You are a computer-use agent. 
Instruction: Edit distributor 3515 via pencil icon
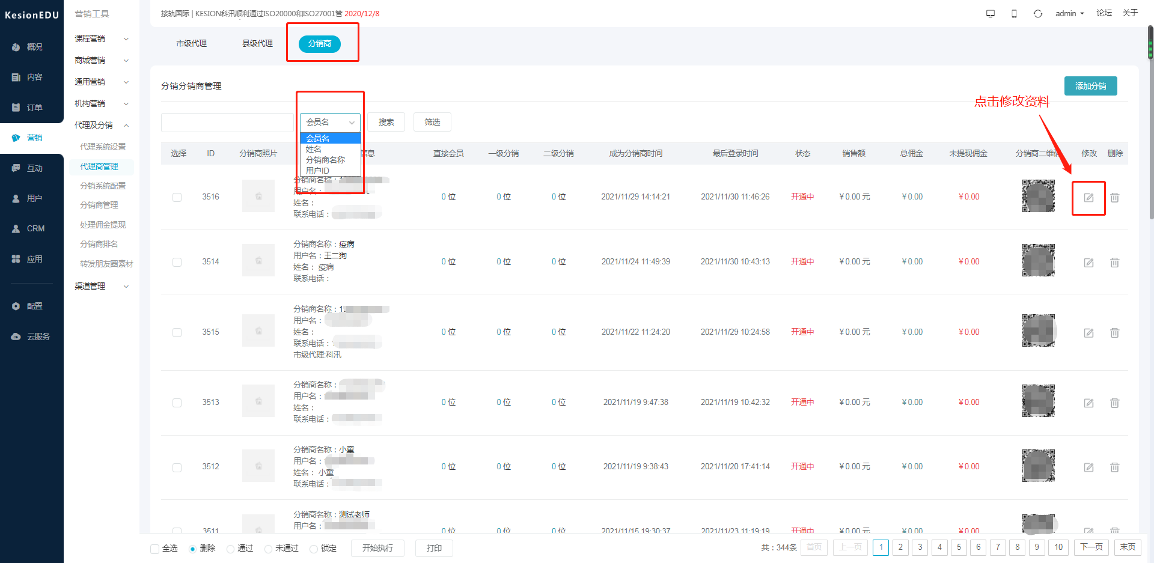(1088, 333)
